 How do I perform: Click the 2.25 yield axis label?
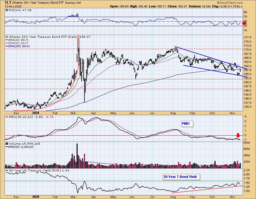(x=247, y=170)
